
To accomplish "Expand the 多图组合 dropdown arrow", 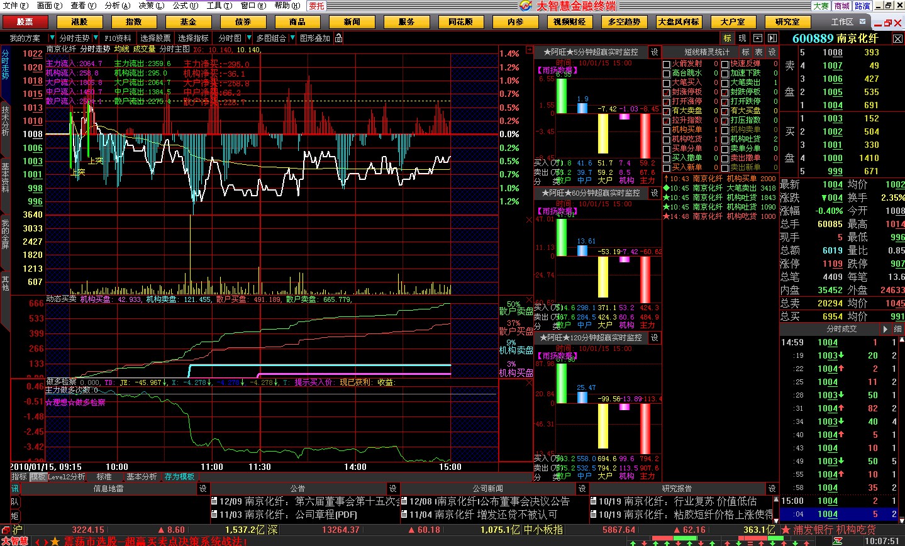I will pos(292,38).
